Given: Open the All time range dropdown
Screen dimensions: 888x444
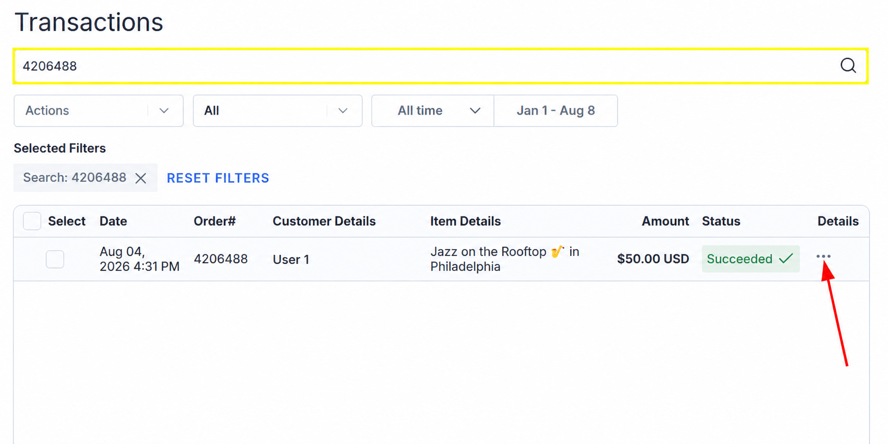Looking at the screenshot, I should click(x=433, y=111).
